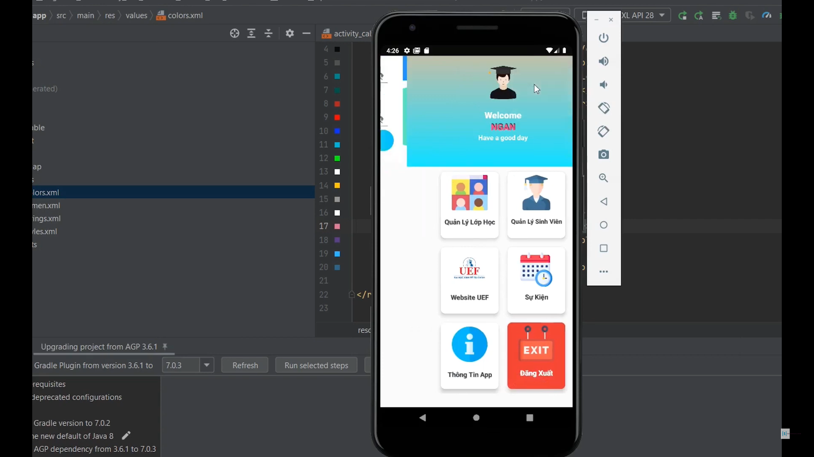The image size is (814, 457).
Task: Tap Android recents button on phone screen
Action: (530, 418)
